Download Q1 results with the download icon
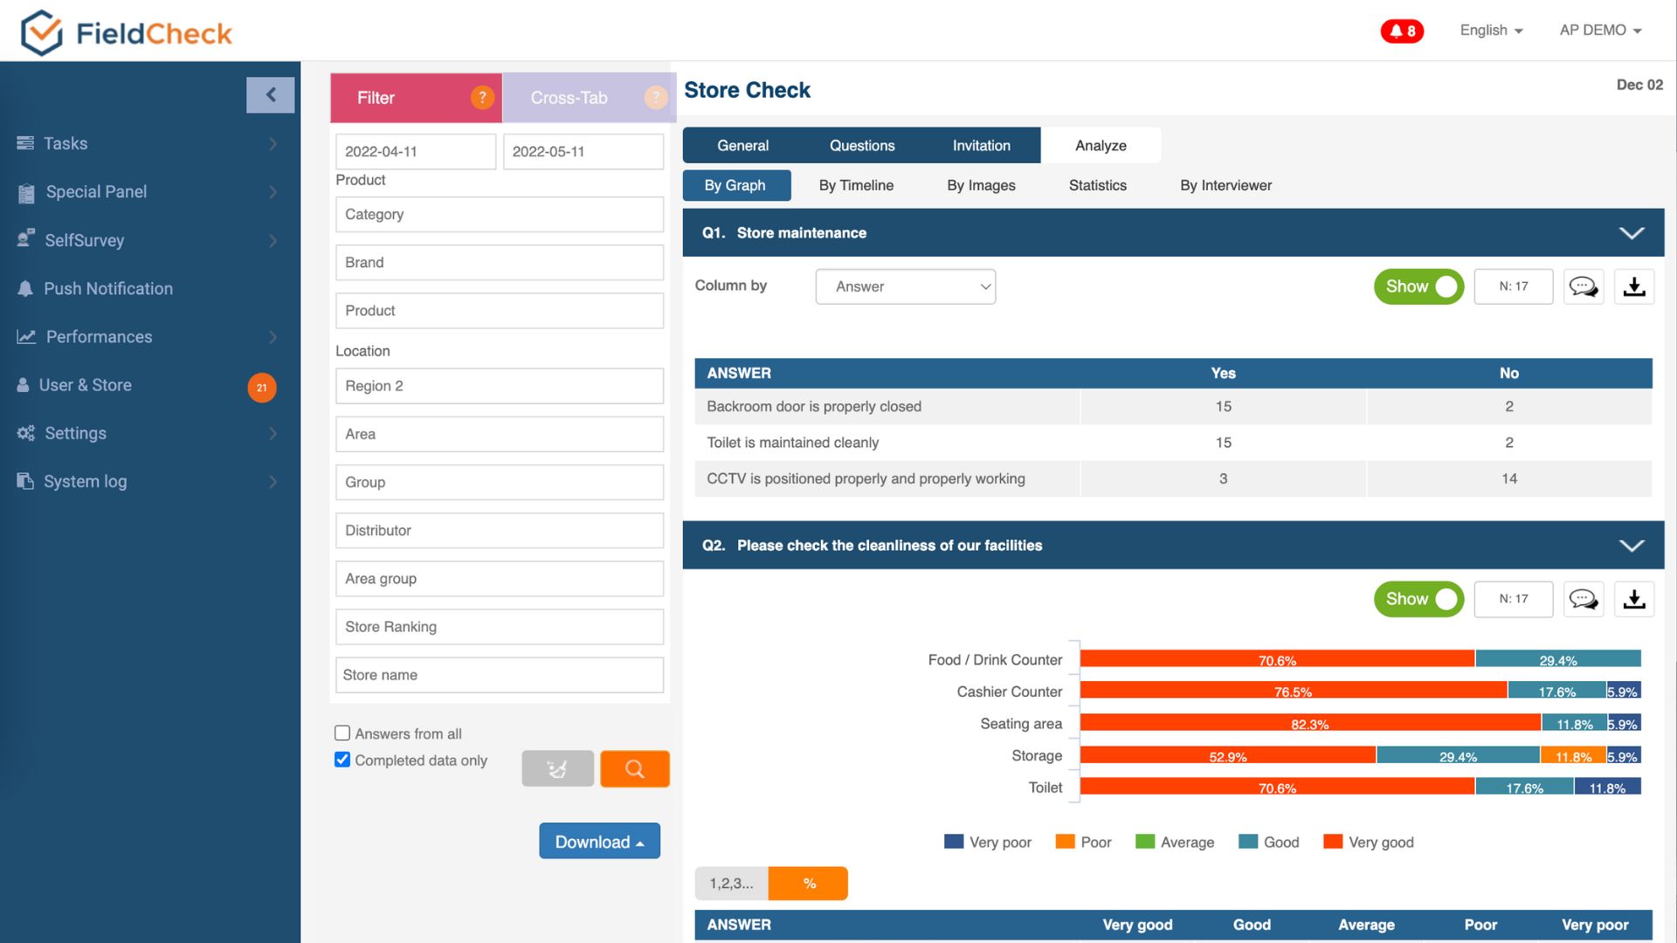 click(1634, 286)
